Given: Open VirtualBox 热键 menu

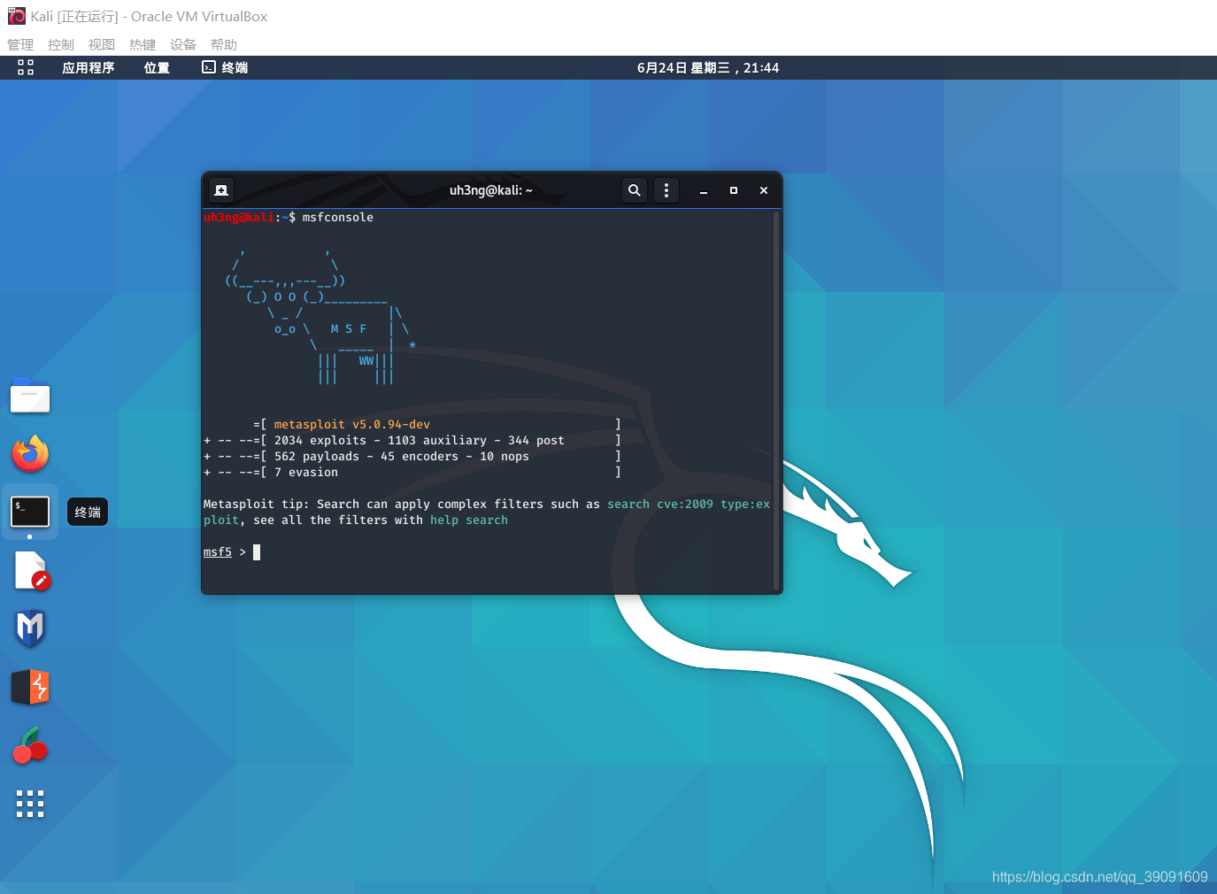Looking at the screenshot, I should click(x=142, y=44).
